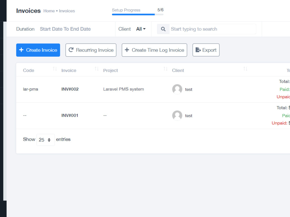
Task: Click Client column header
Action: tap(178, 70)
